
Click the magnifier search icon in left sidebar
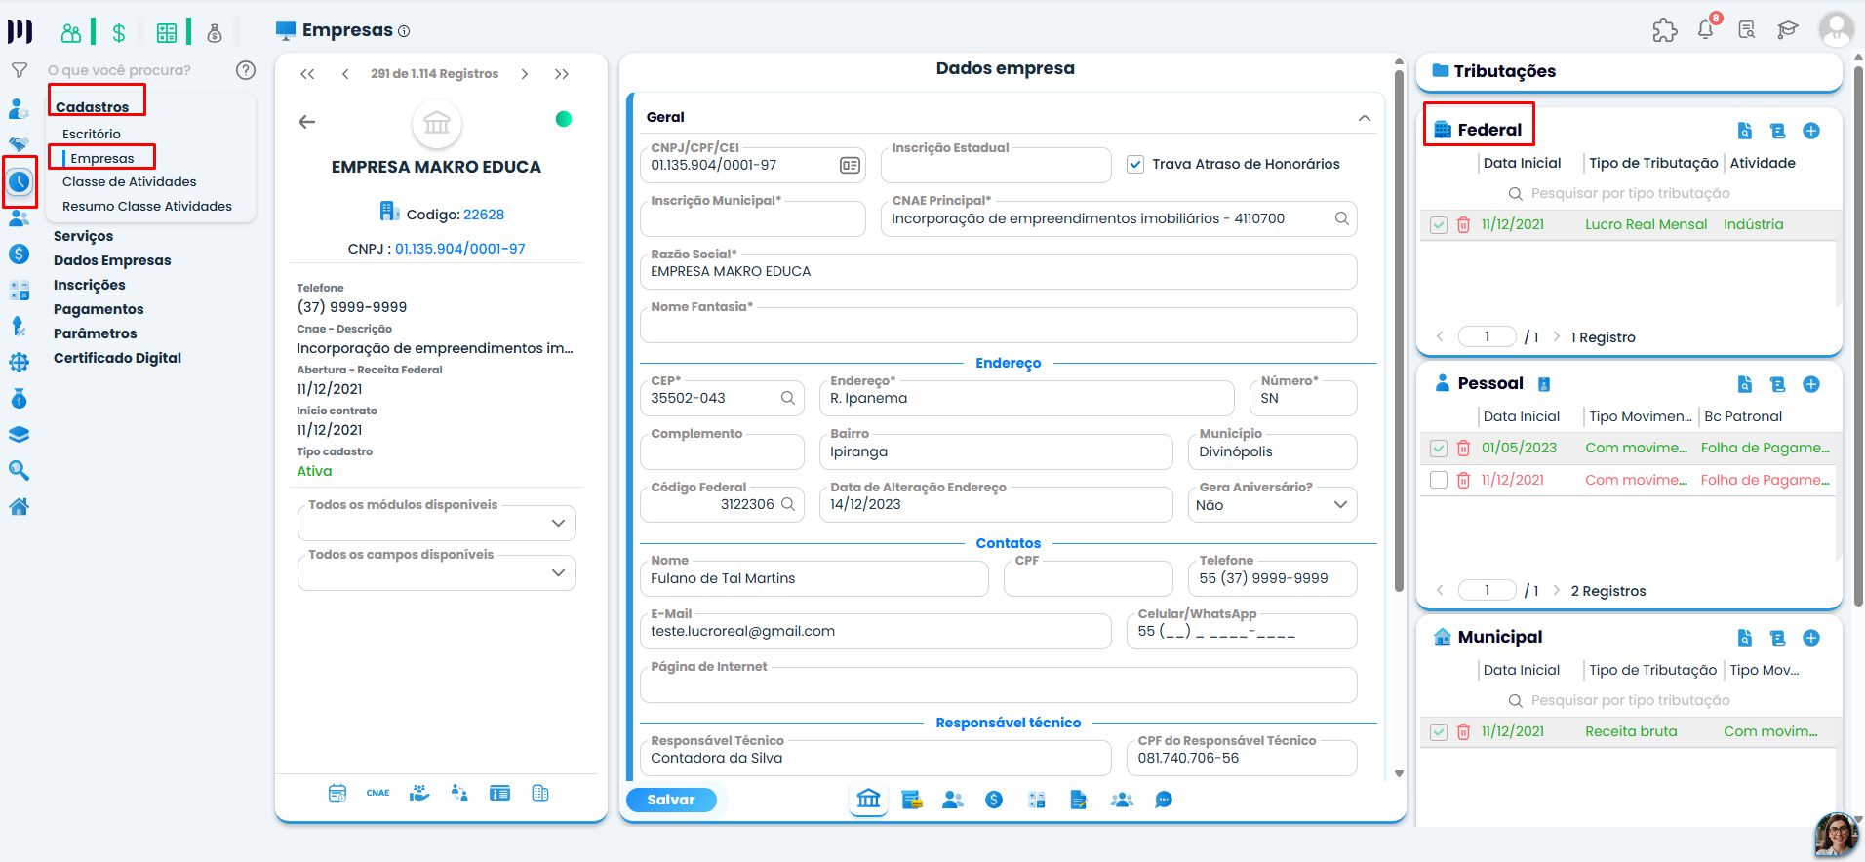(19, 470)
